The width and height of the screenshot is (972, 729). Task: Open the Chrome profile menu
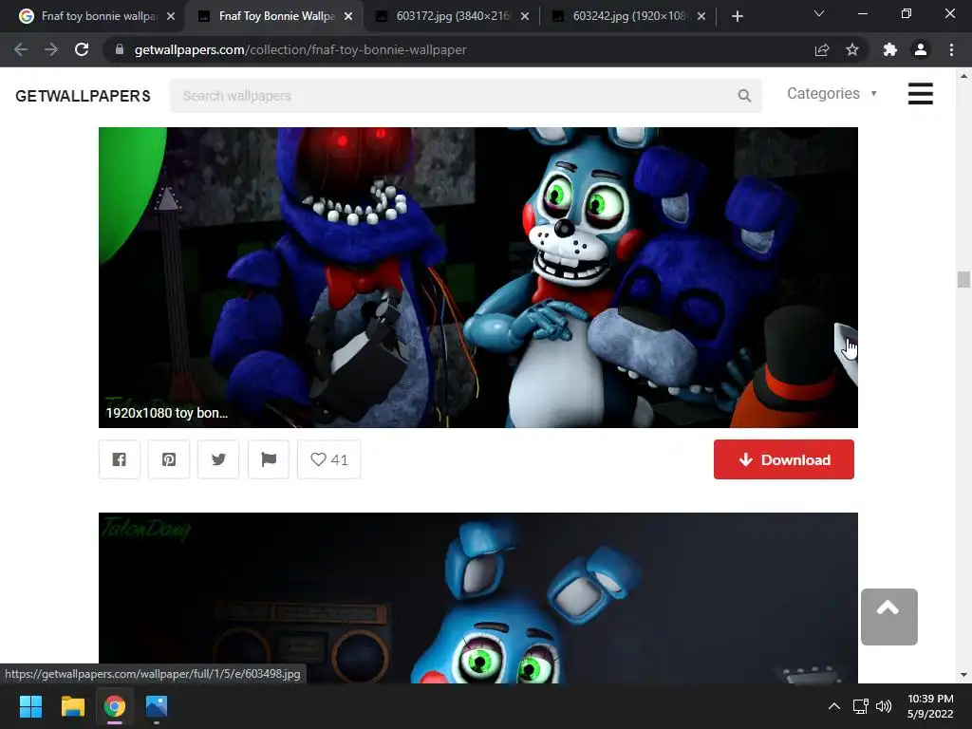[x=921, y=49]
